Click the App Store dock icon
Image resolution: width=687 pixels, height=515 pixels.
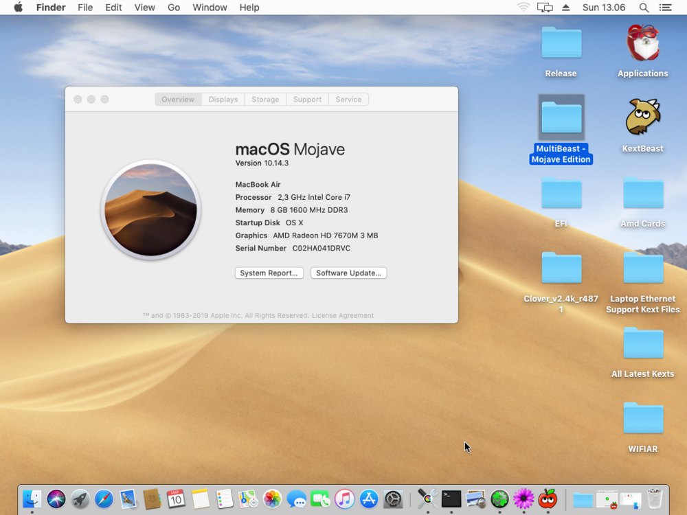coord(369,499)
